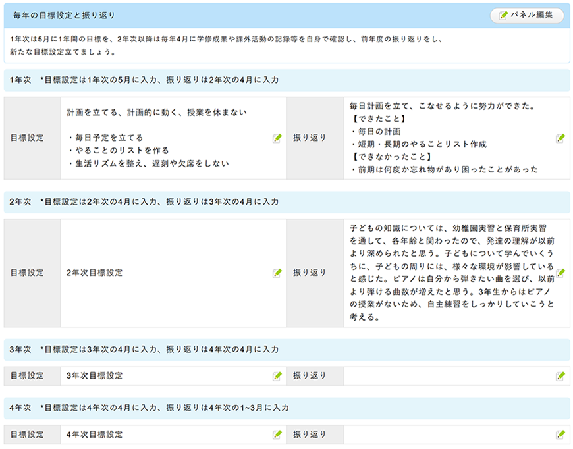
Task: Edit the 1年次 目標設定 entry with pencil icon
Action: tap(277, 138)
